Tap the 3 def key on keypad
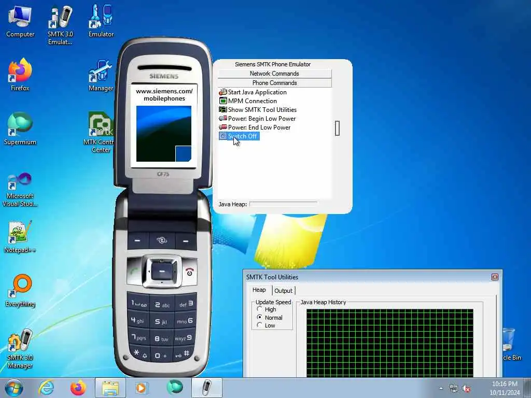The image size is (531, 398). pos(186,304)
